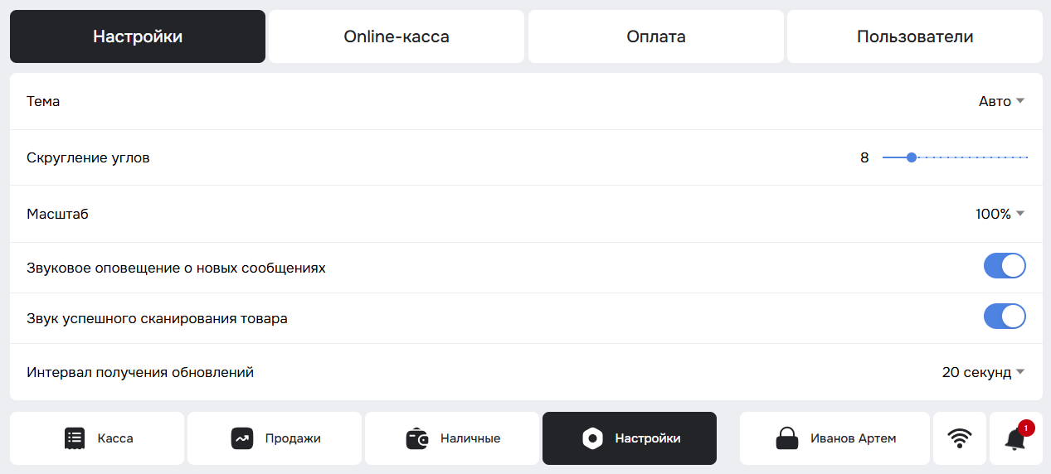The height and width of the screenshot is (474, 1051).
Task: Open the Масштаб dropdown showing 100%
Action: coord(1000,214)
